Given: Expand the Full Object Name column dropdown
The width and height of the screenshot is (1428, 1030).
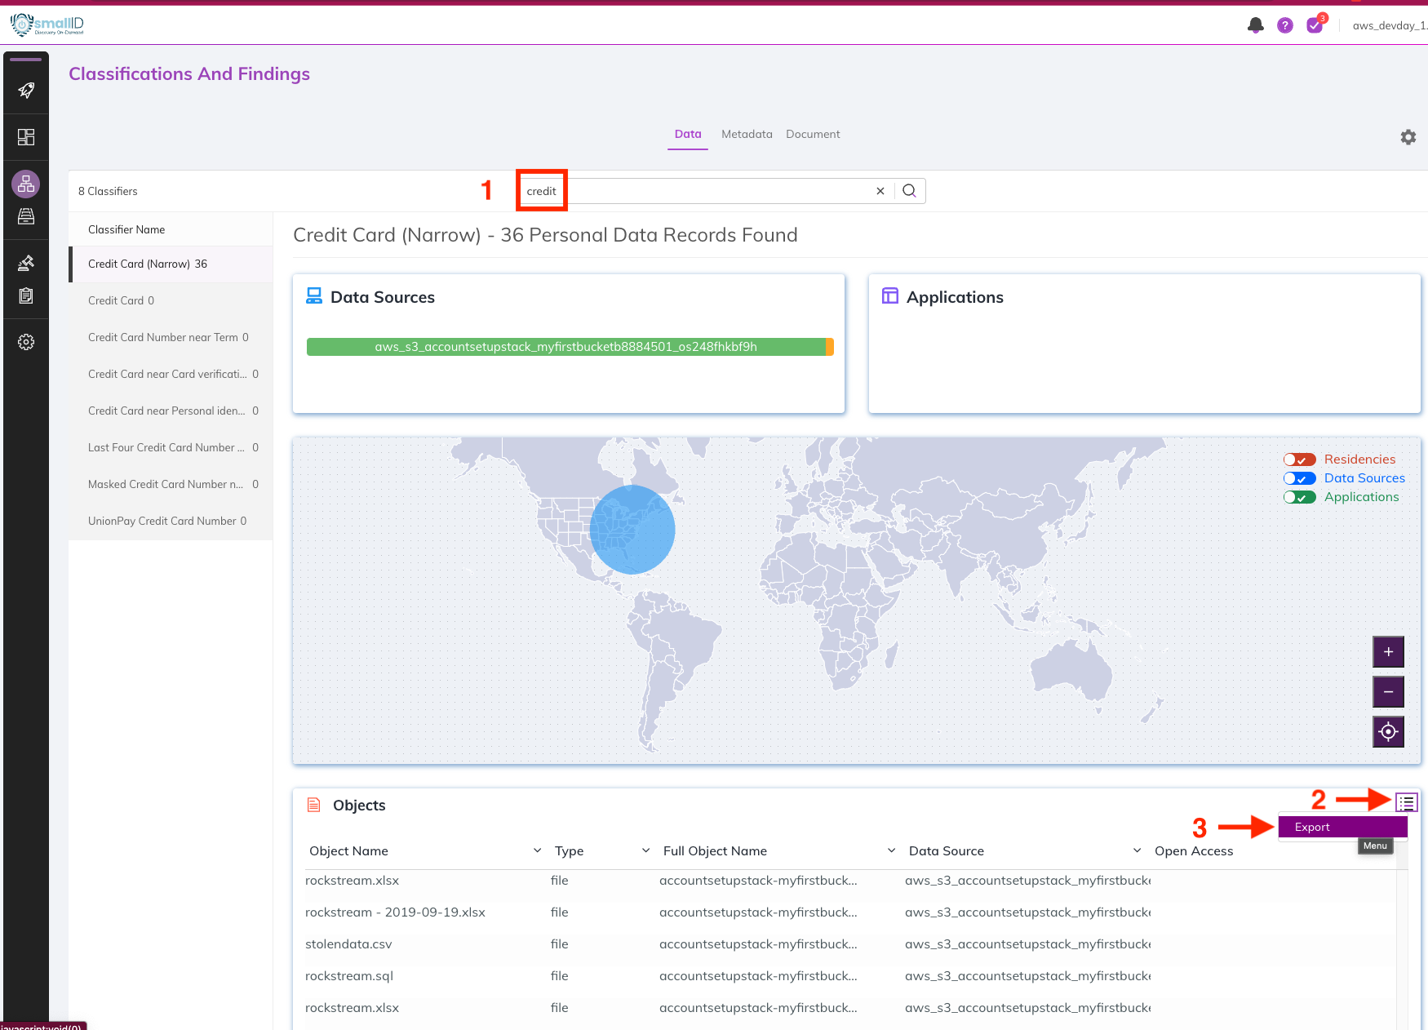Looking at the screenshot, I should click(x=891, y=850).
